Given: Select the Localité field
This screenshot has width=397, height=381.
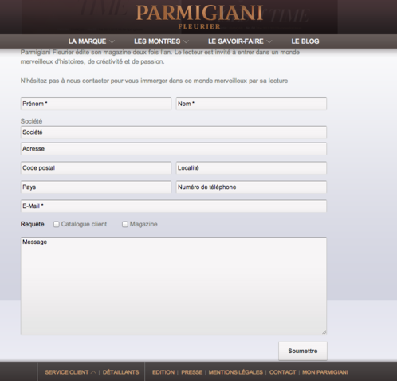Looking at the screenshot, I should point(251,168).
